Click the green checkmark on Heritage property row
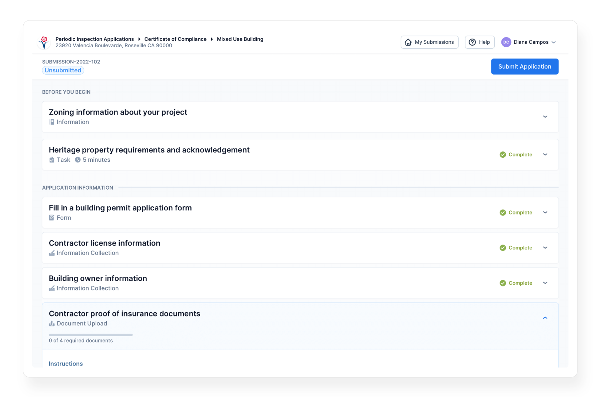The image size is (600, 397). (x=503, y=155)
